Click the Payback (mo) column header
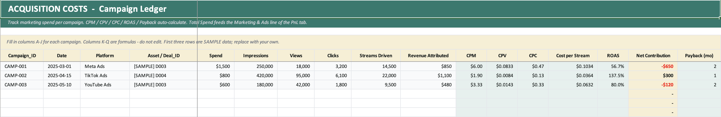Screen dimensions: 721x117 [699, 56]
